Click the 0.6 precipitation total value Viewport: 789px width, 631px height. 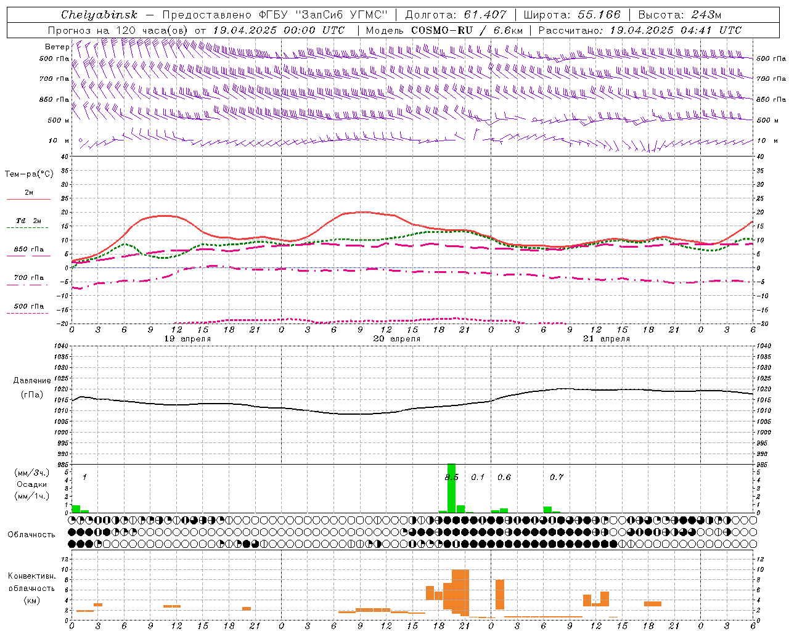[504, 478]
